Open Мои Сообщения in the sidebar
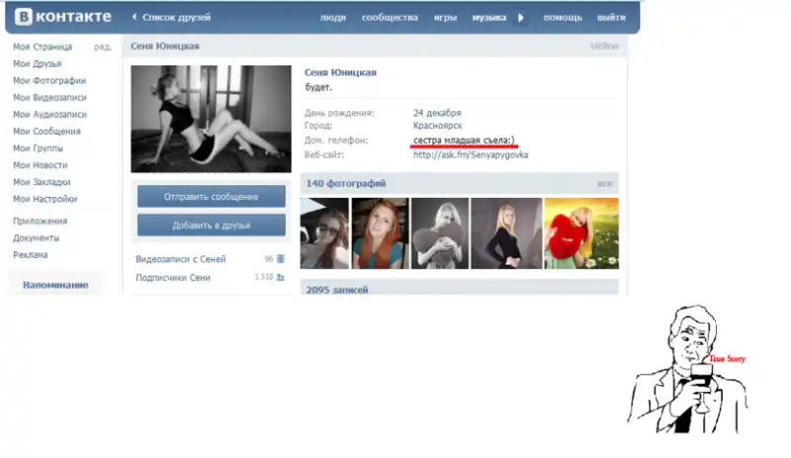The image size is (791, 458). 46,132
